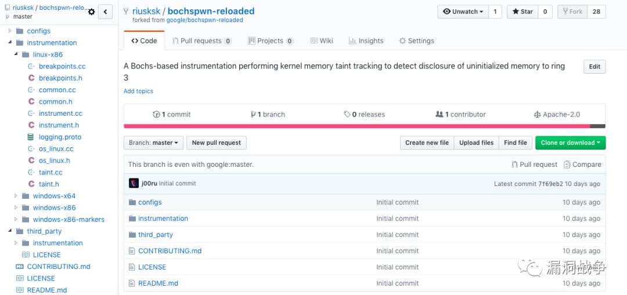Screen dimensions: 627x295
Task: Open the Branch: master dropdown
Action: pos(154,143)
